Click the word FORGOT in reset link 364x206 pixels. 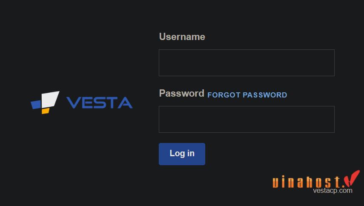pyautogui.click(x=224, y=95)
